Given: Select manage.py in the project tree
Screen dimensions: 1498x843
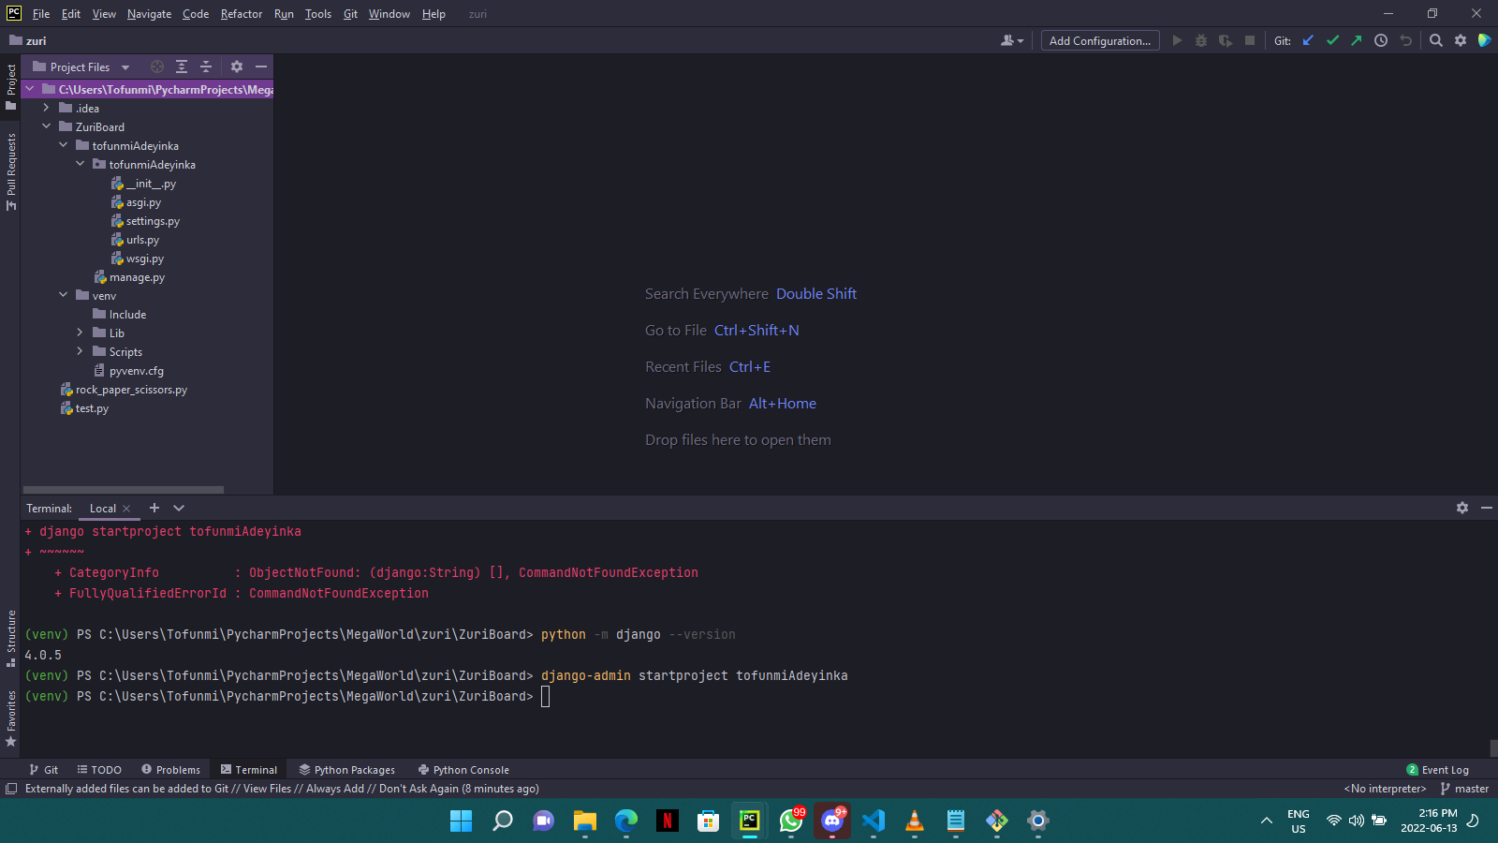Looking at the screenshot, I should pos(137,277).
